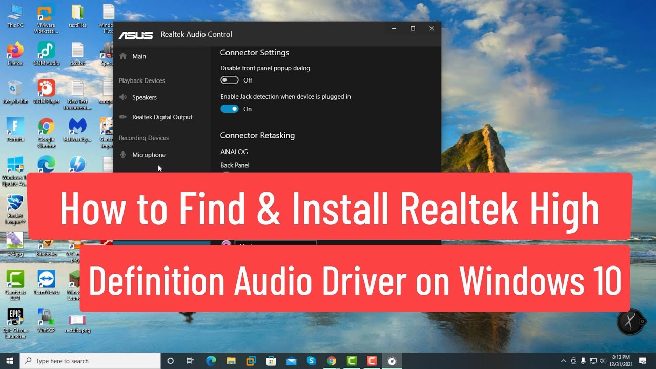The width and height of the screenshot is (656, 369).
Task: Launch Fortnite from desktop shortcut
Action: (15, 130)
